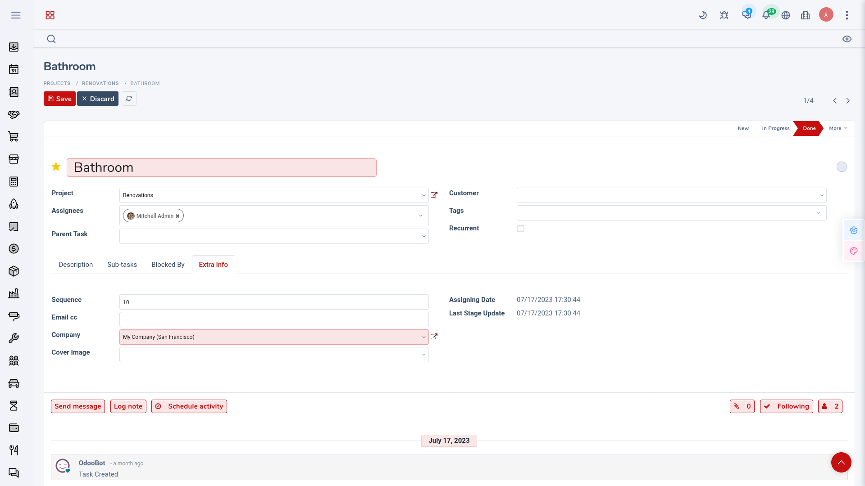Open the inventory box sidebar icon

tap(14, 271)
